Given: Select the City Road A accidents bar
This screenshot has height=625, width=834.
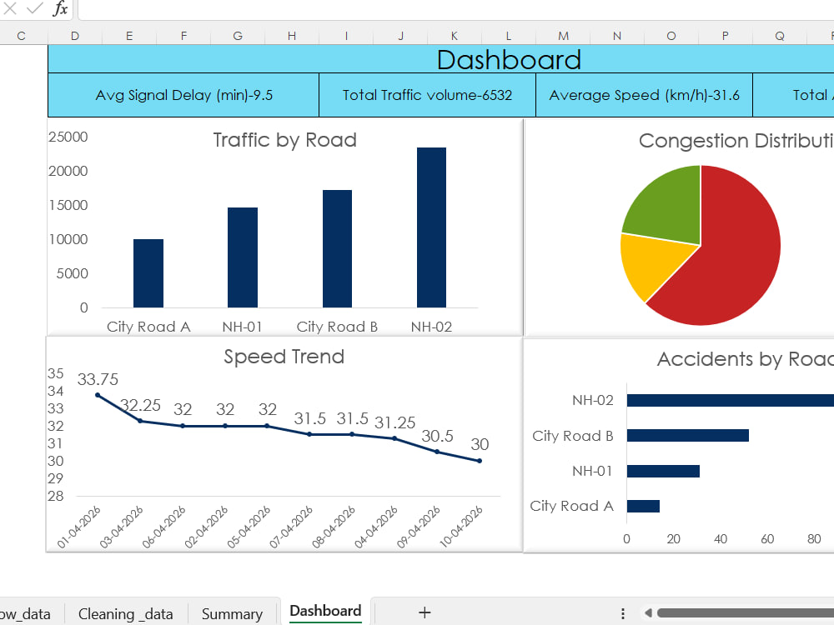Looking at the screenshot, I should point(643,506).
